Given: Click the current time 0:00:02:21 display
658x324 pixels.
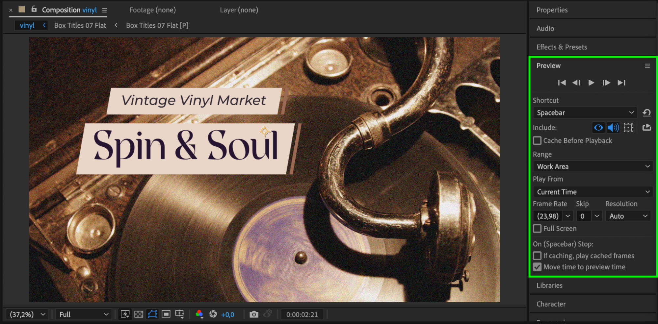Looking at the screenshot, I should pyautogui.click(x=302, y=314).
